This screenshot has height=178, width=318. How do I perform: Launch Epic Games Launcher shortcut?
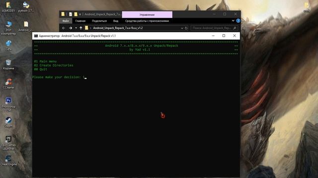click(x=8, y=143)
